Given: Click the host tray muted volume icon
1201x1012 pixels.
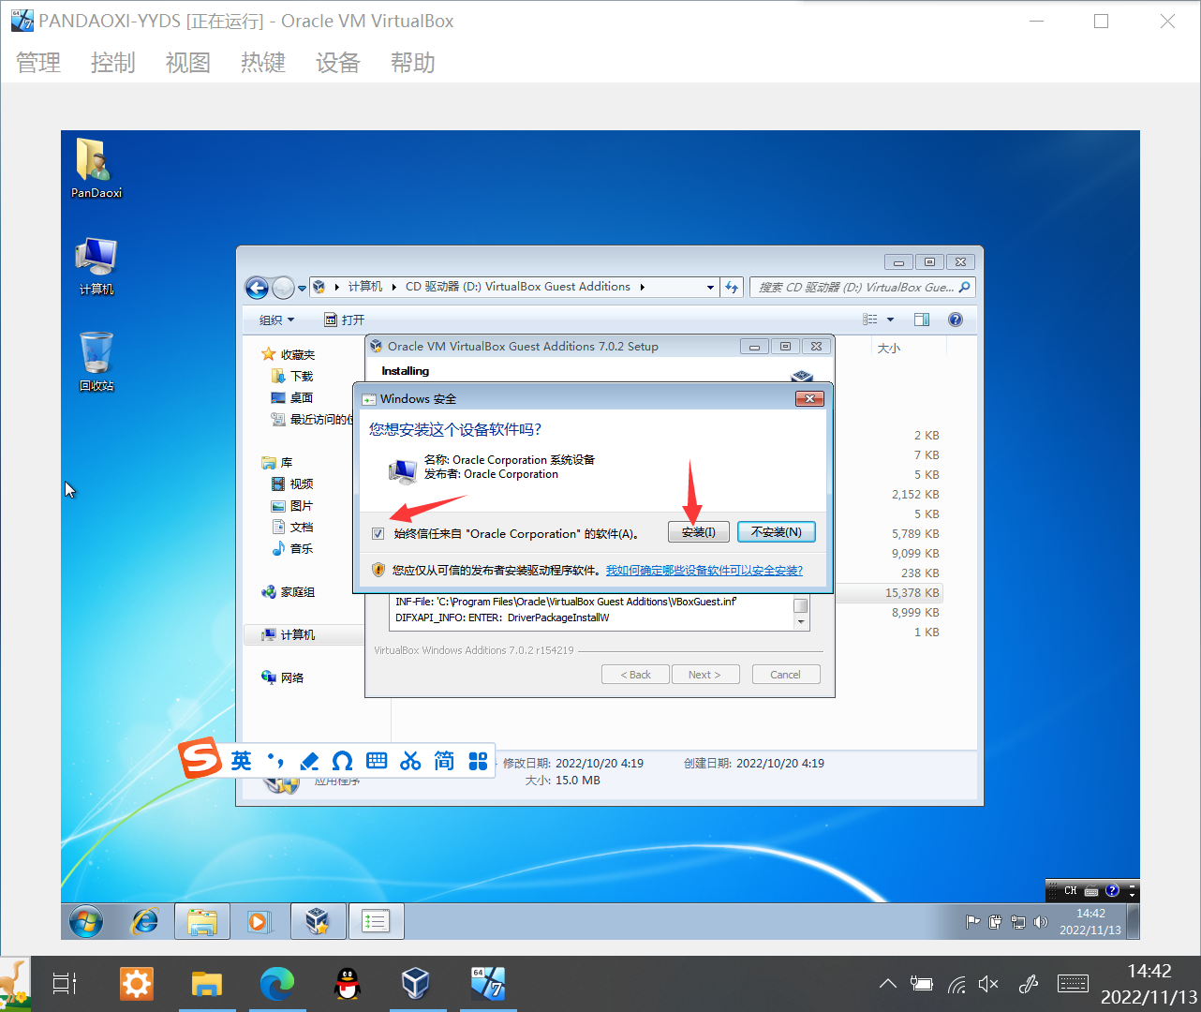Looking at the screenshot, I should [988, 984].
